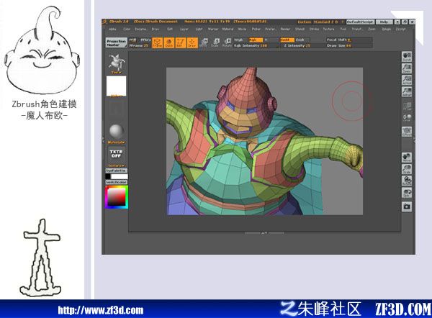The image size is (432, 318).
Task: Click the black secondary color swatch
Action: click(108, 176)
